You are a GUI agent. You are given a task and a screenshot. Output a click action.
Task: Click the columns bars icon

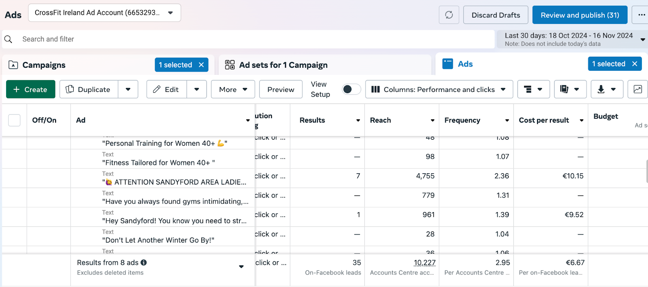pos(375,89)
